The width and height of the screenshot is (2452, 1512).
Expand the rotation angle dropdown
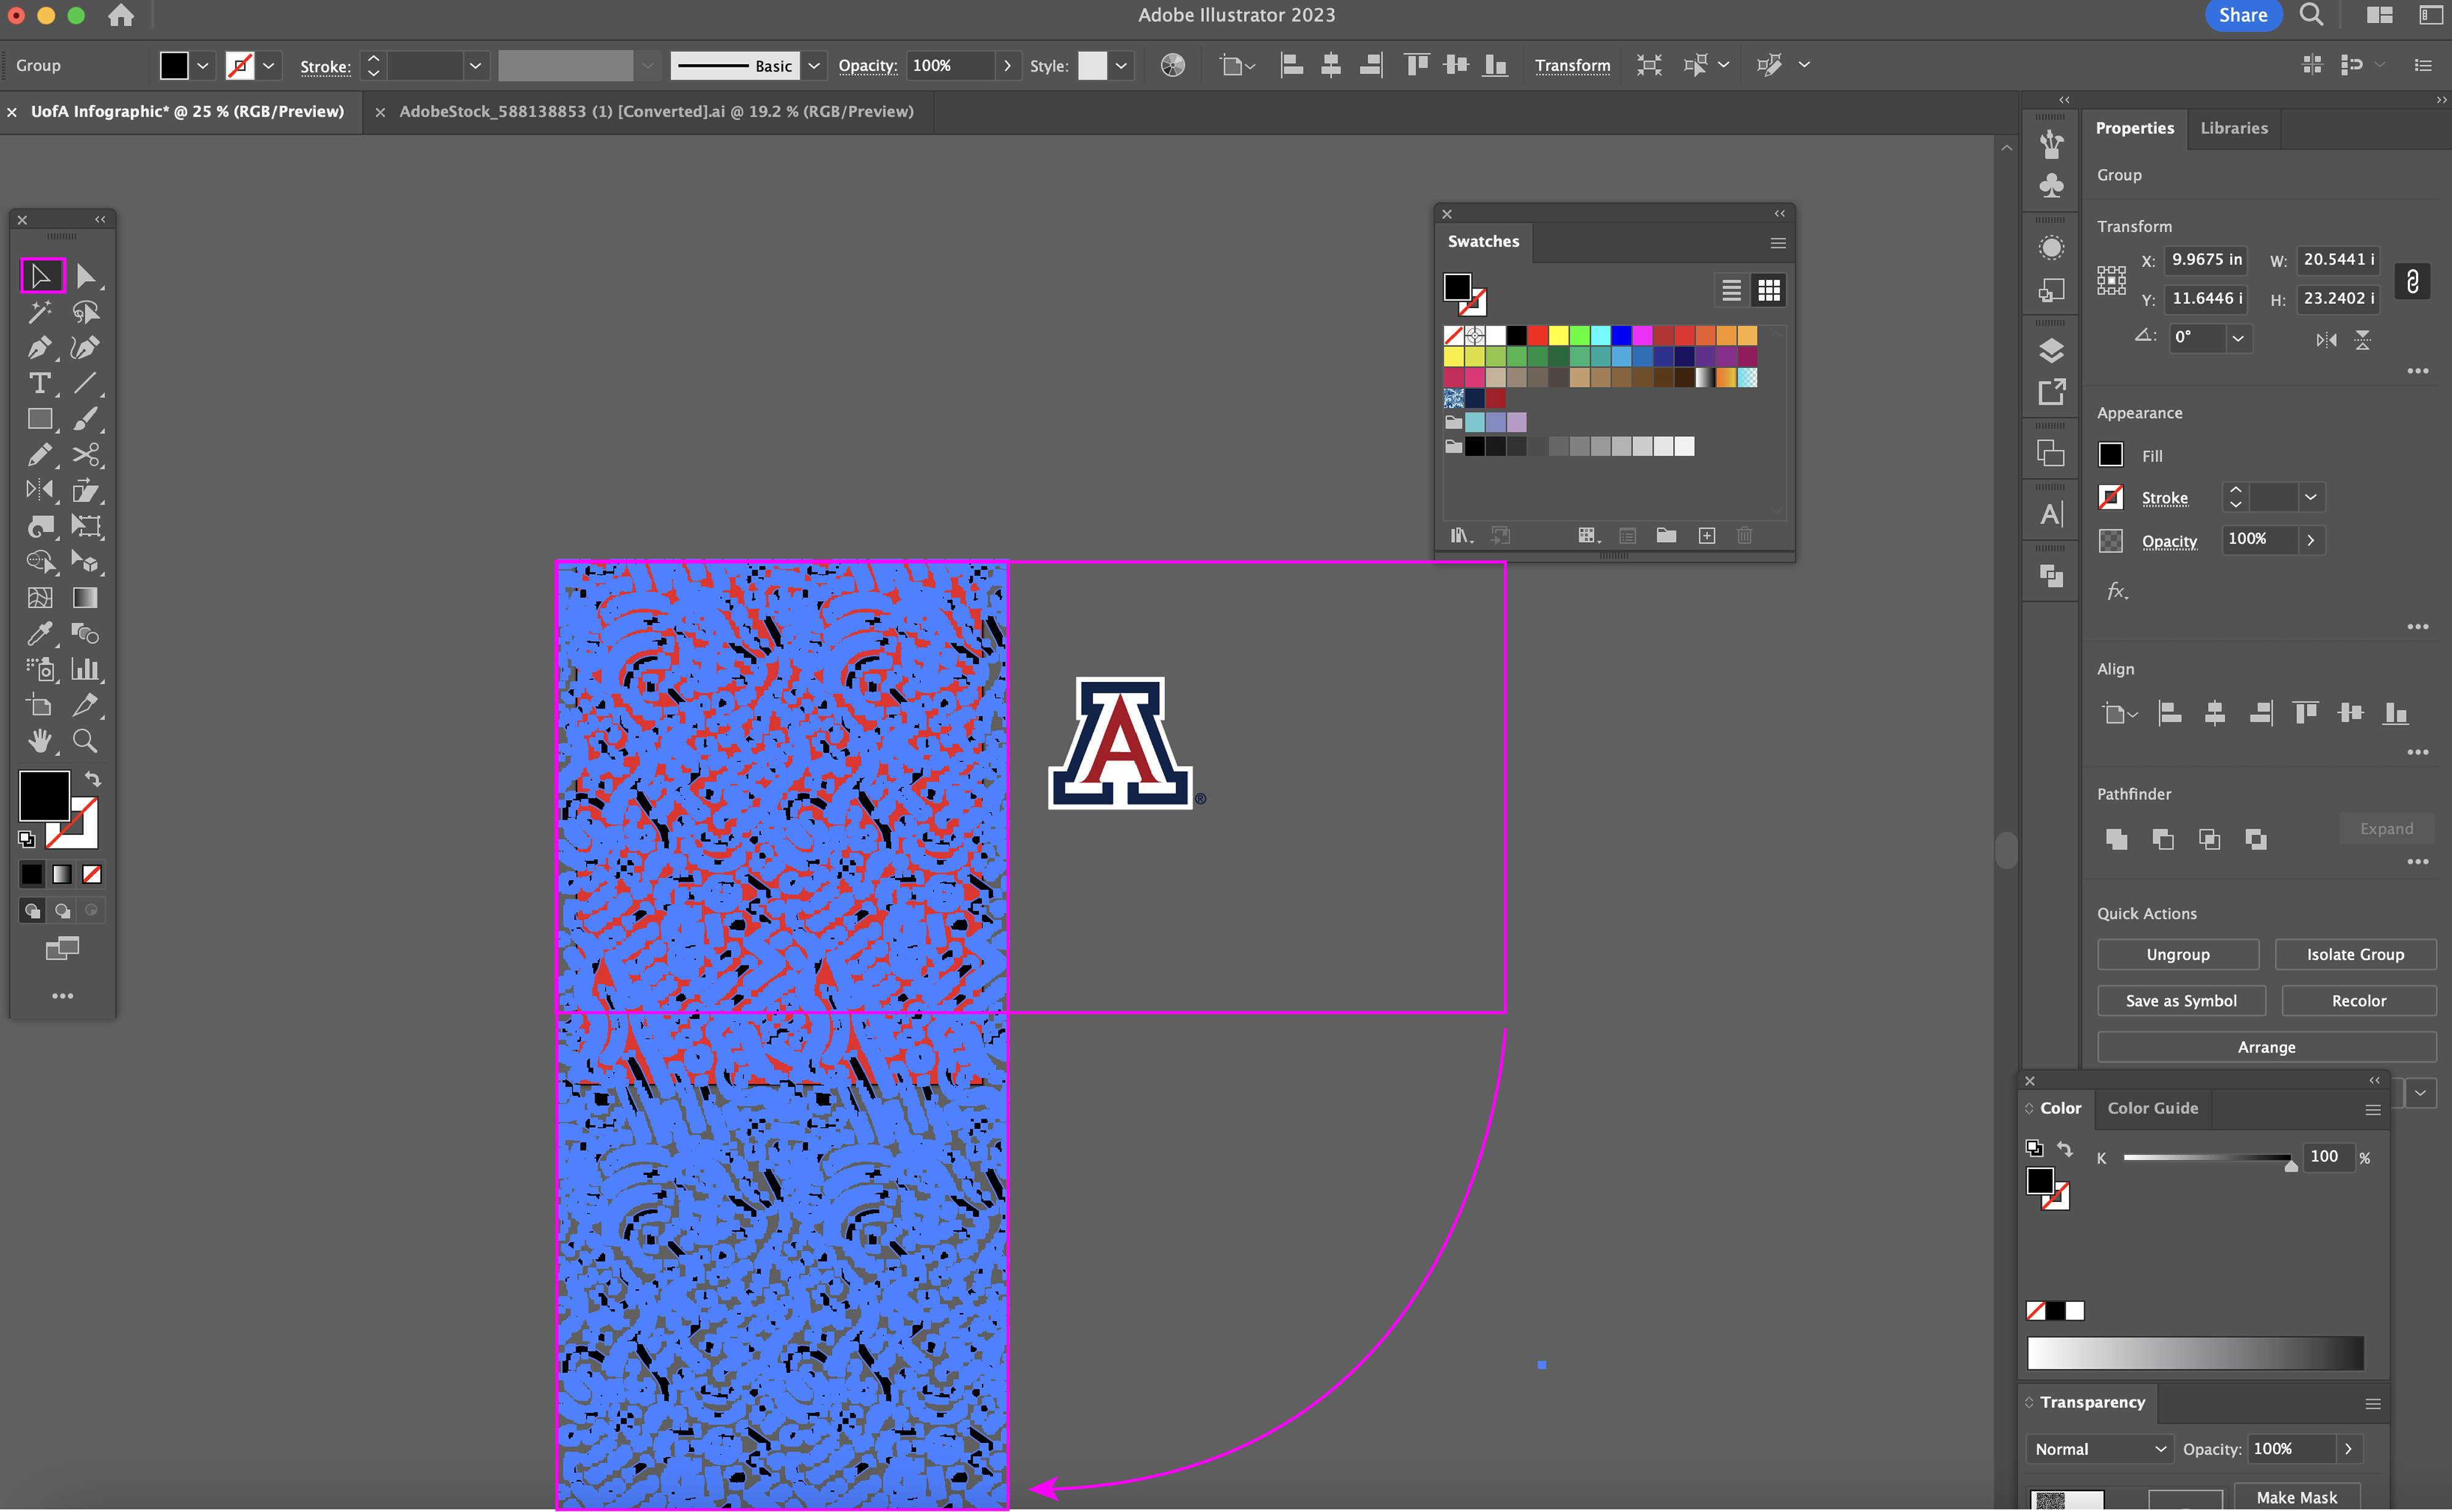[x=2238, y=338]
